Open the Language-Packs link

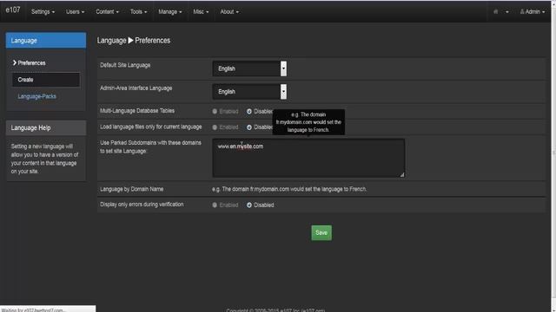[x=36, y=96]
